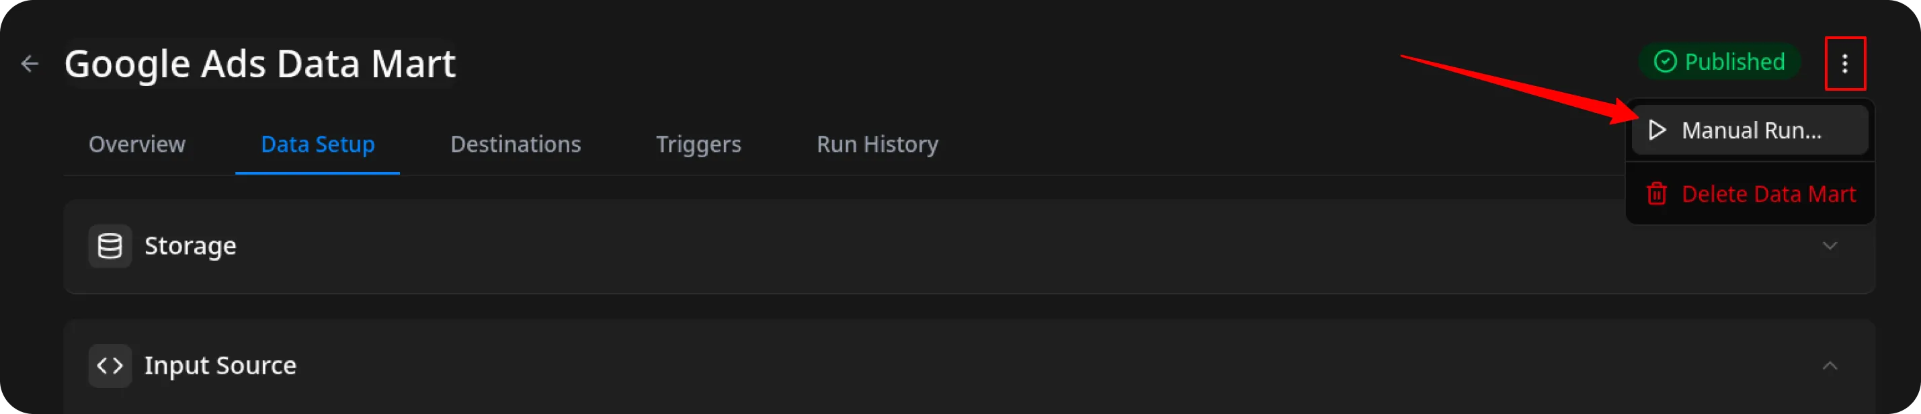Open the Destinations tab
The image size is (1921, 414).
(516, 144)
